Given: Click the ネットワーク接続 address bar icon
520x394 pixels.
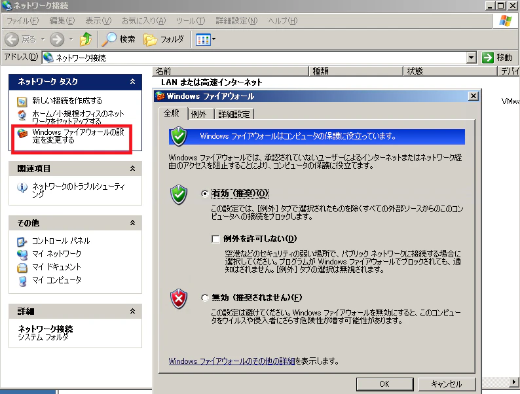Looking at the screenshot, I should click(x=48, y=58).
